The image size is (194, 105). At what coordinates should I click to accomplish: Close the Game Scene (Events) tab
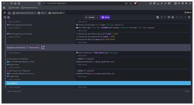point(35,13)
